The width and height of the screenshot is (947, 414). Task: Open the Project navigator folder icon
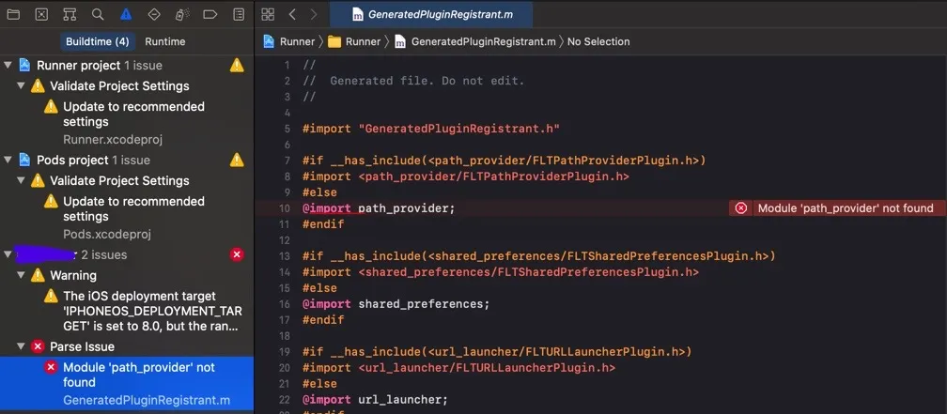coord(13,14)
